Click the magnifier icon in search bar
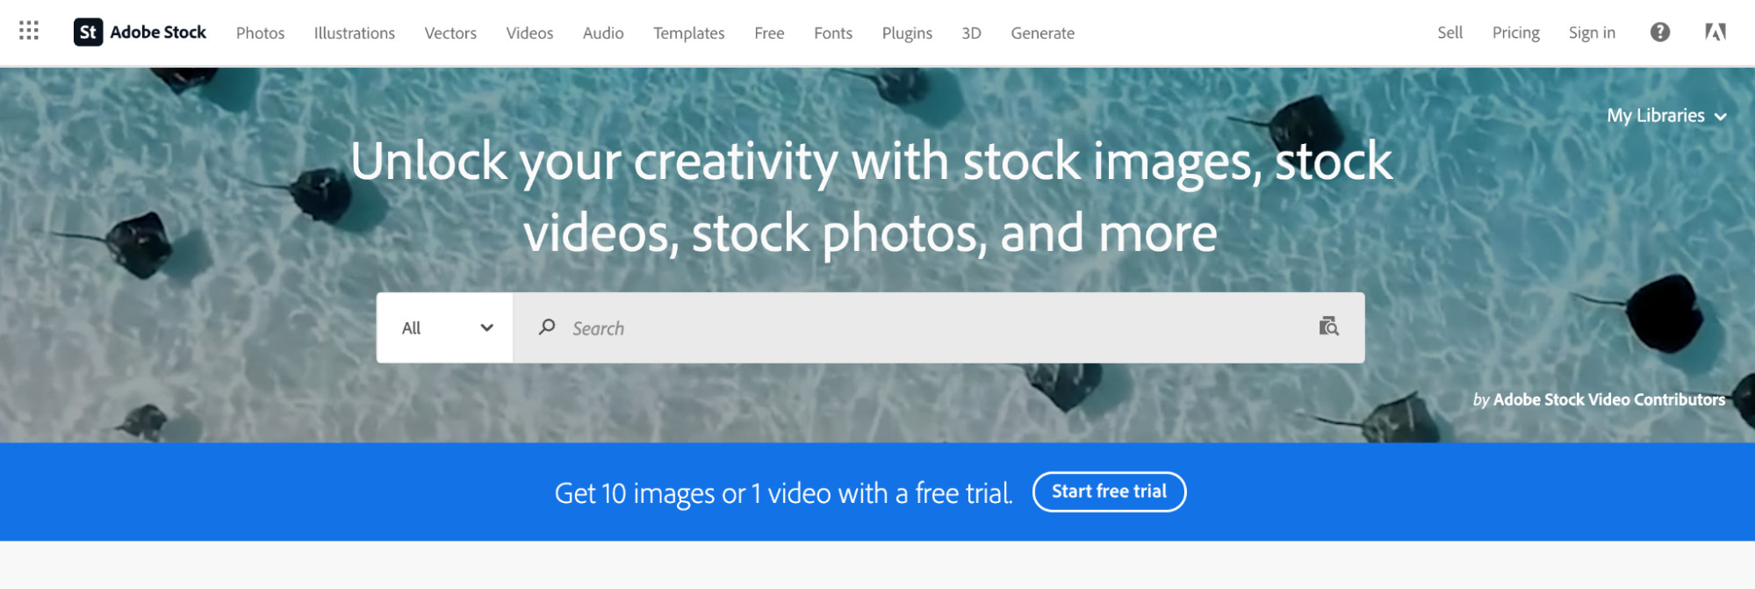Viewport: 1755px width, 589px height. pos(547,327)
